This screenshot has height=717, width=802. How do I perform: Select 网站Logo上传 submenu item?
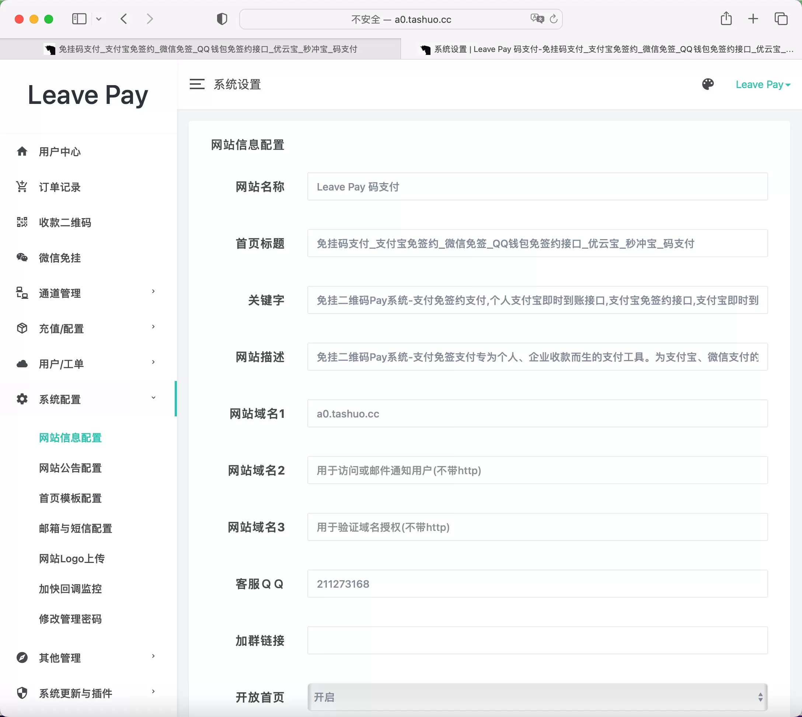(72, 559)
